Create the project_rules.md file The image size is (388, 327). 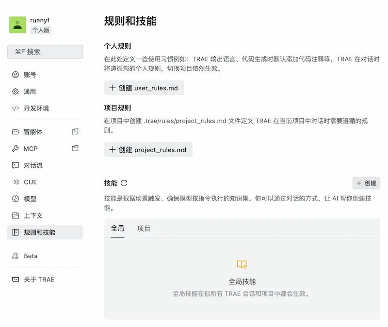(148, 150)
